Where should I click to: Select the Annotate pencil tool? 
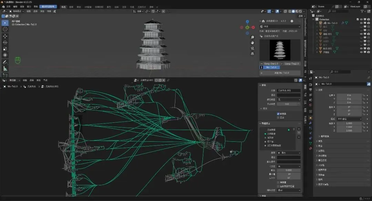(5, 62)
